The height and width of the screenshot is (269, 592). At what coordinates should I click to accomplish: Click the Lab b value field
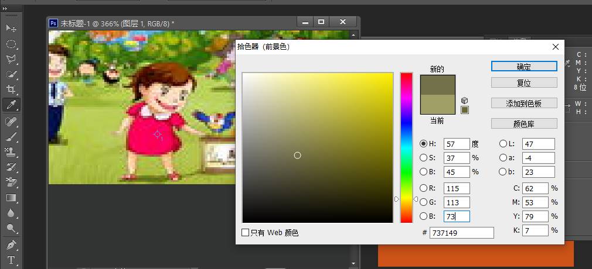[x=539, y=172]
